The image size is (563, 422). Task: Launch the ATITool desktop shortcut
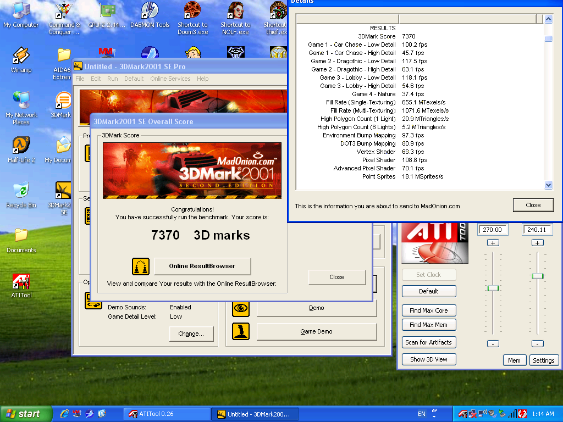coord(21,286)
